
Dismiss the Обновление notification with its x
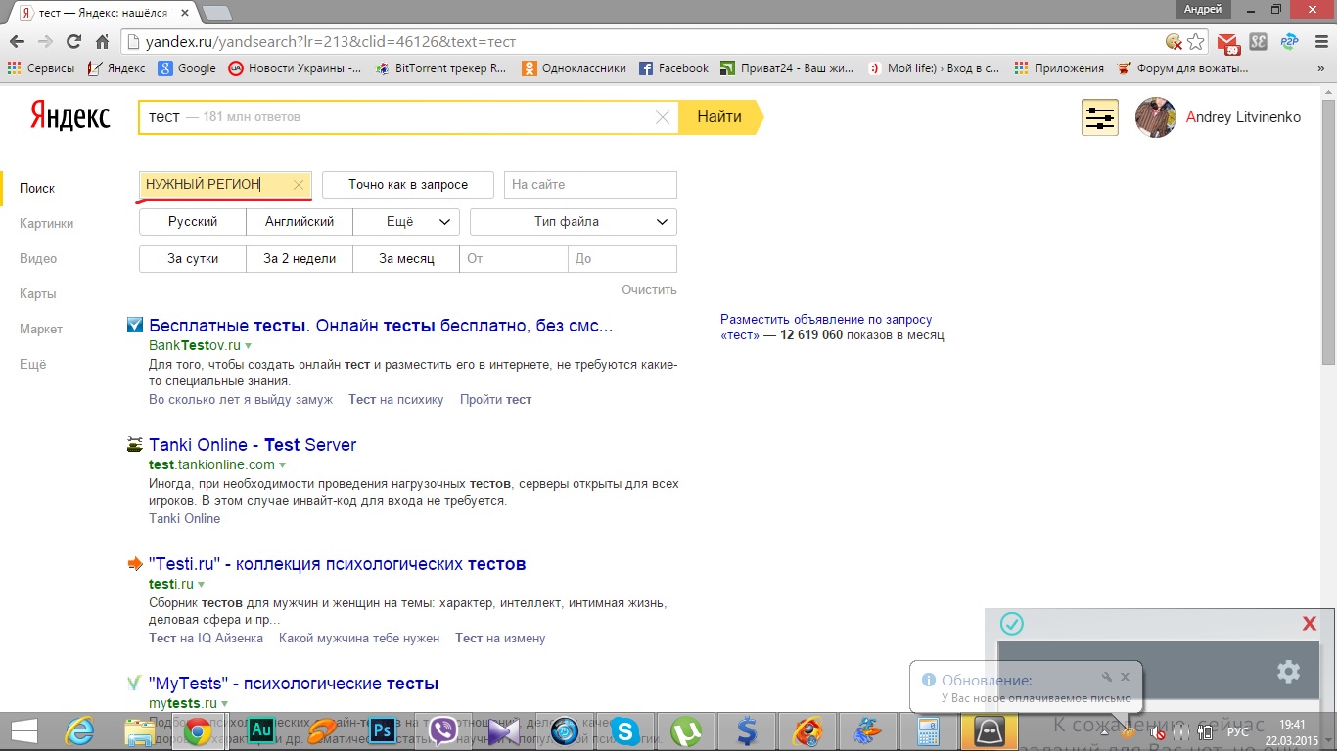[x=1125, y=677]
